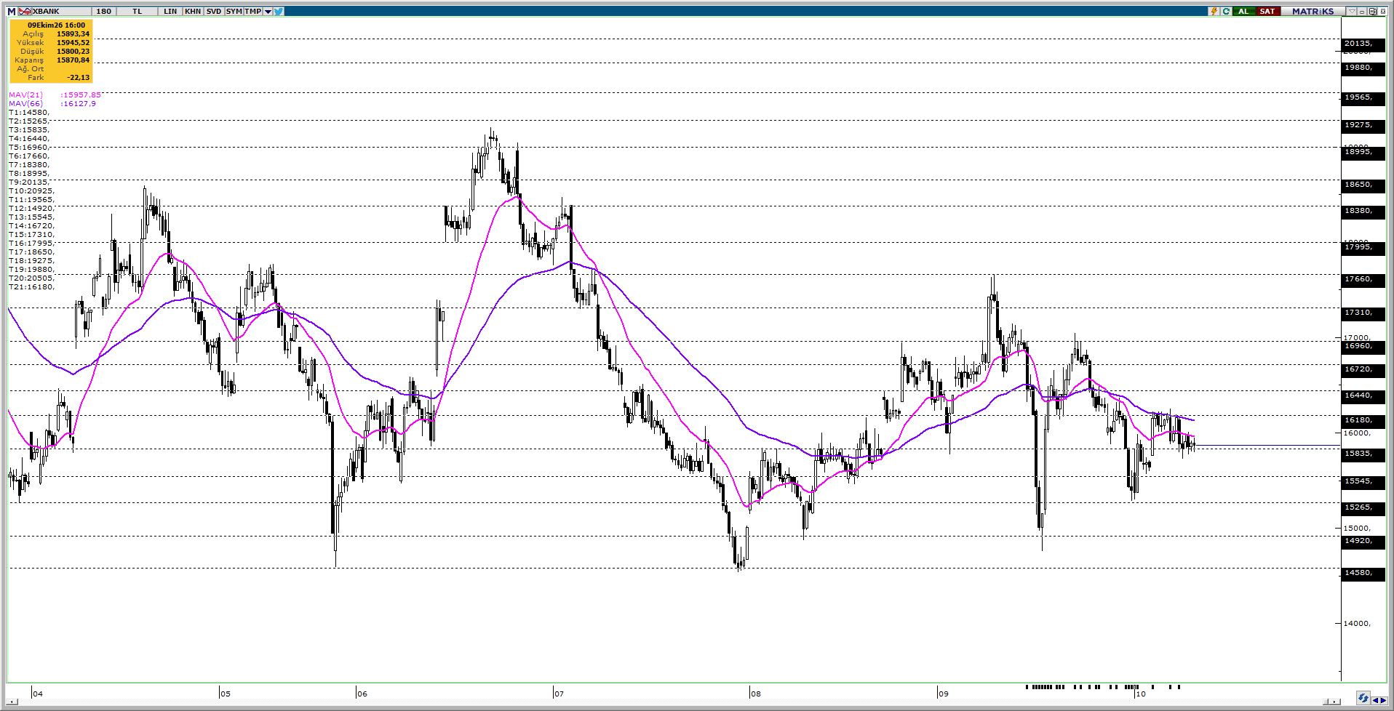Click the KHN toolbar button
Image resolution: width=1394 pixels, height=711 pixels.
click(193, 12)
